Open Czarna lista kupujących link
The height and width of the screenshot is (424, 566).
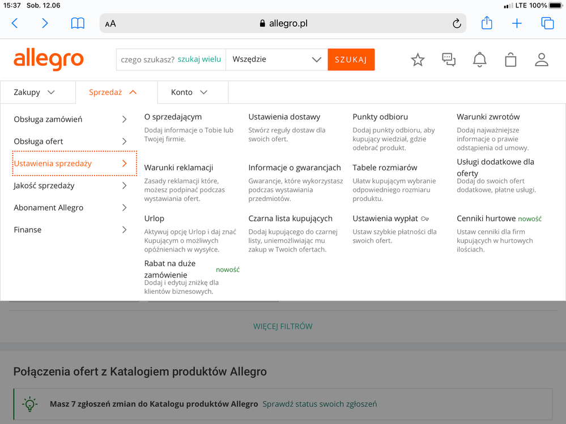(290, 219)
